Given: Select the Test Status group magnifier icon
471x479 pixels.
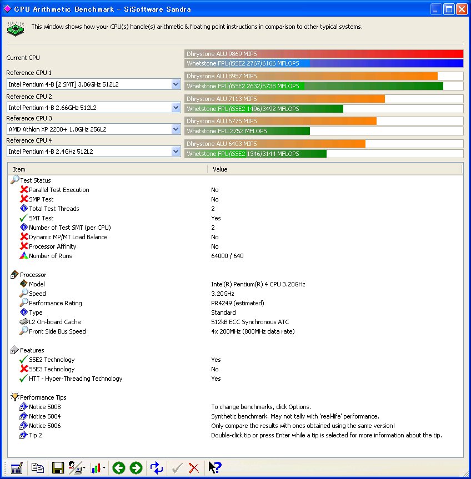Looking at the screenshot, I should pos(14,180).
